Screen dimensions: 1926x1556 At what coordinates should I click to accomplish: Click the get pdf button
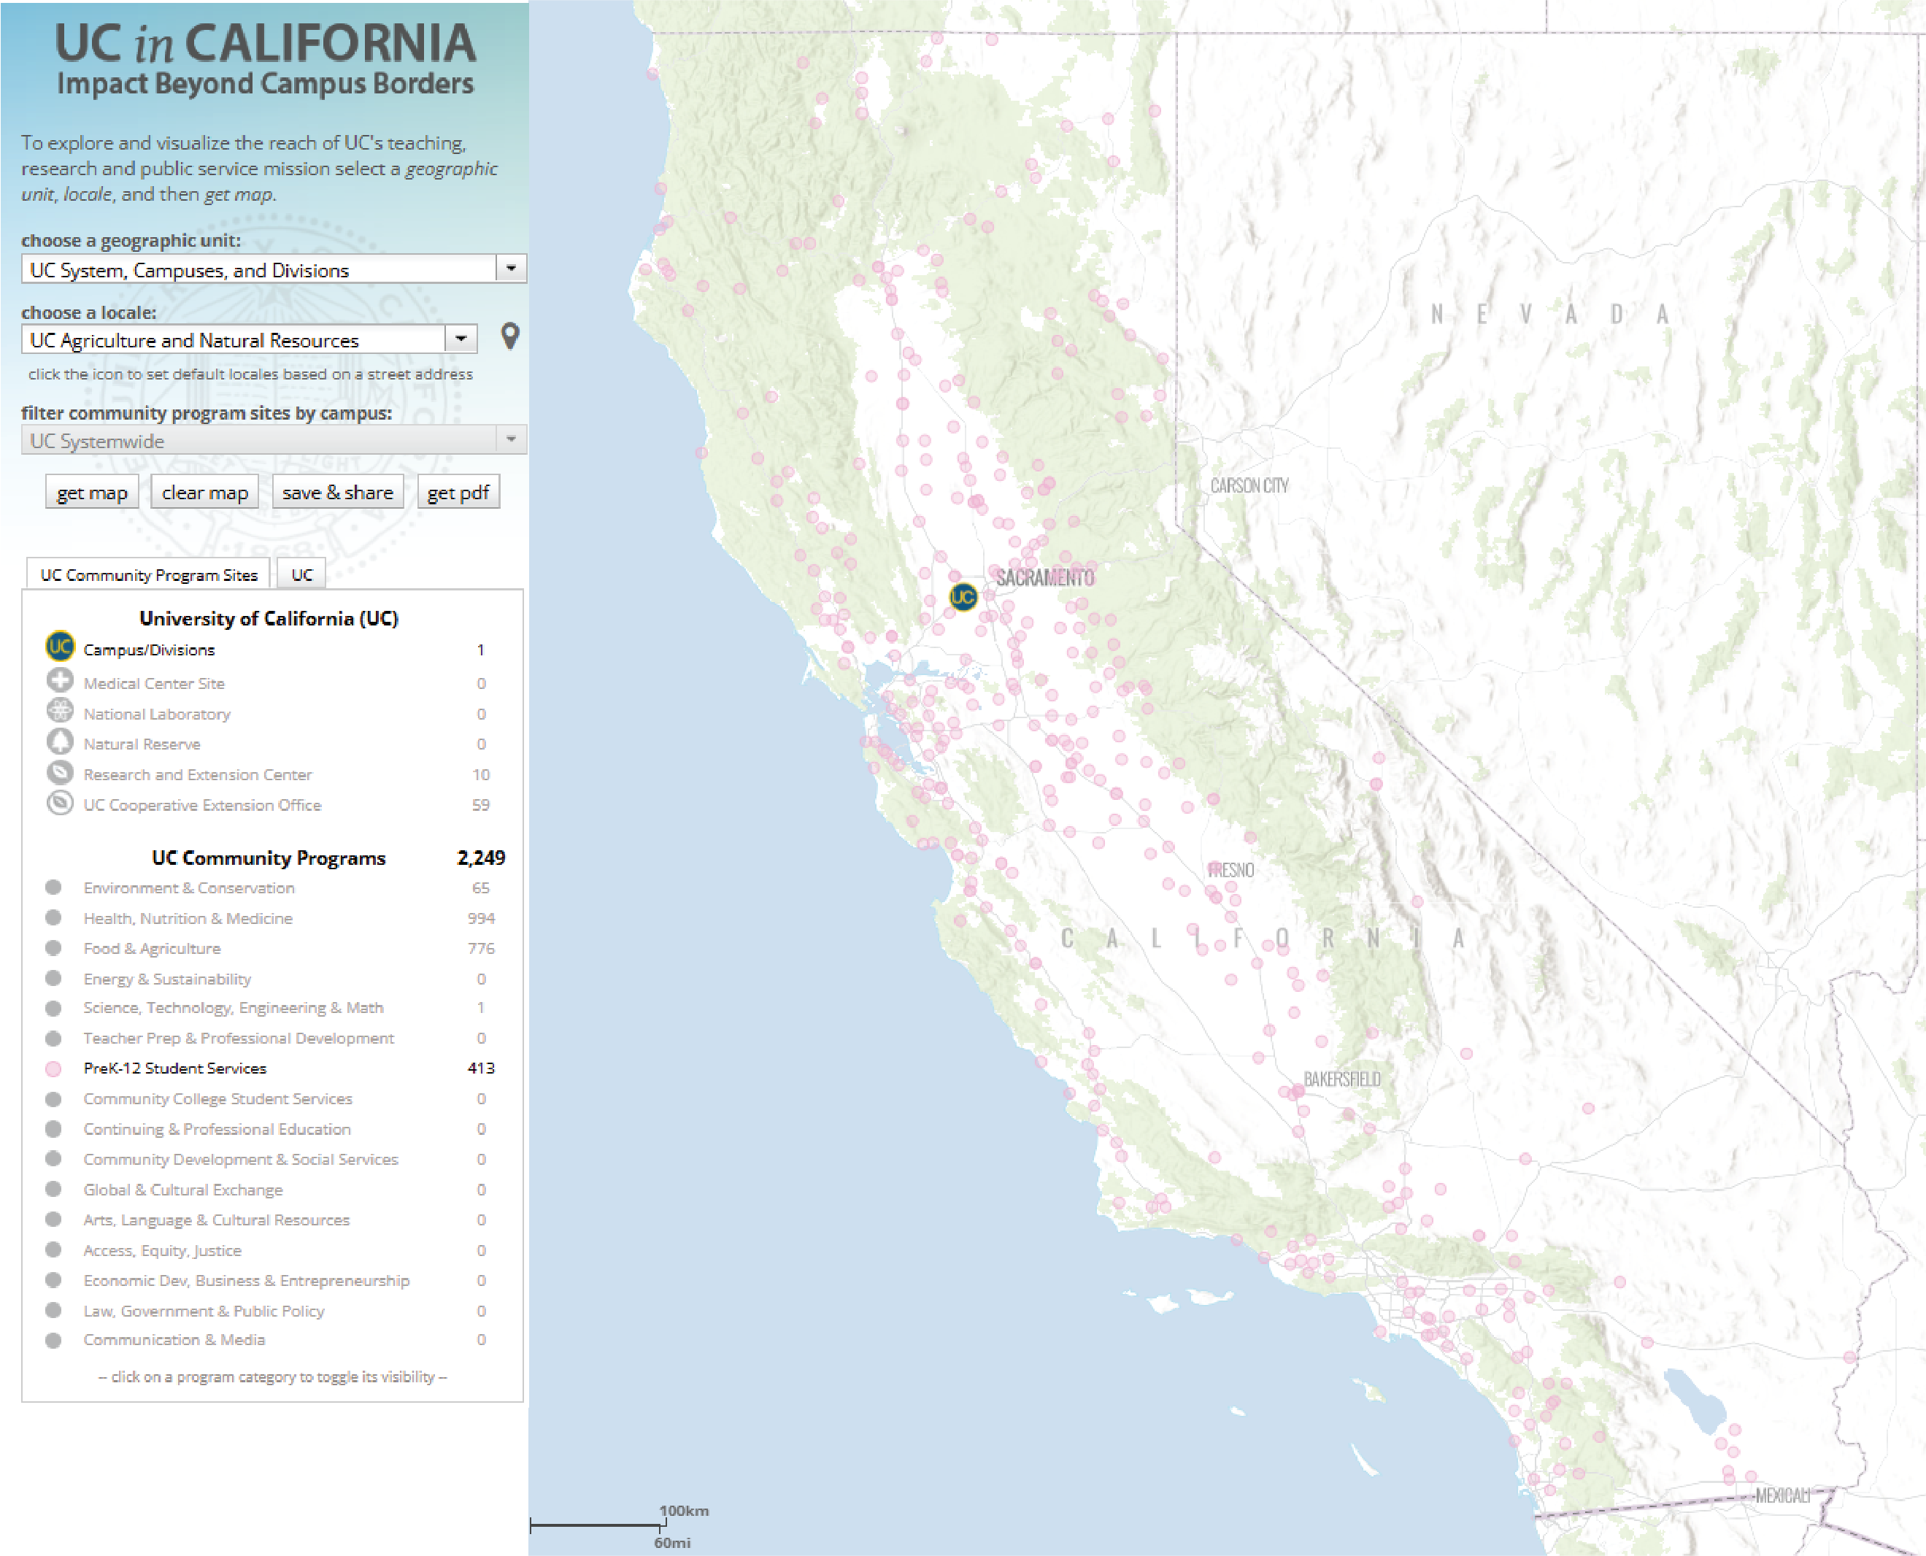click(458, 492)
